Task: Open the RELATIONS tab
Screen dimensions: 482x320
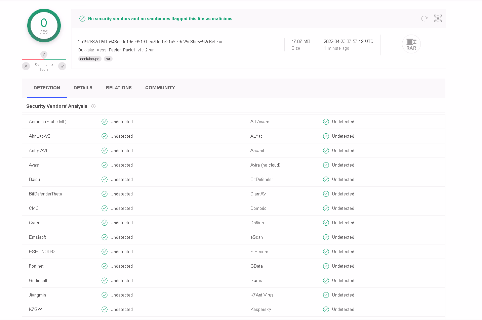Action: pos(119,88)
